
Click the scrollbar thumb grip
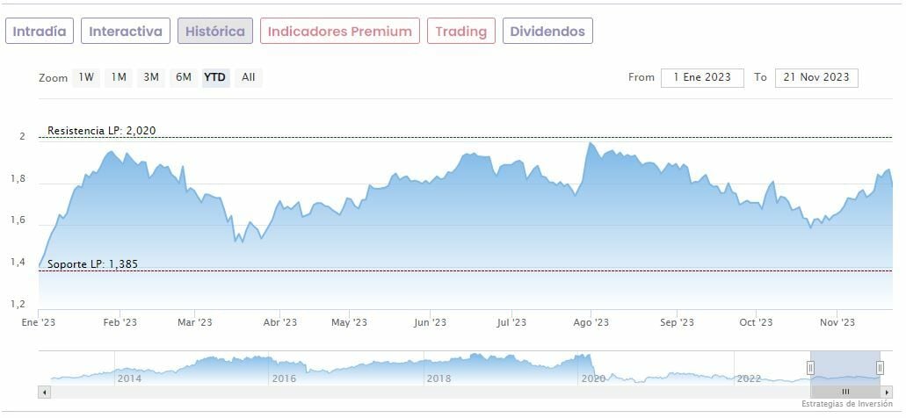click(x=845, y=391)
